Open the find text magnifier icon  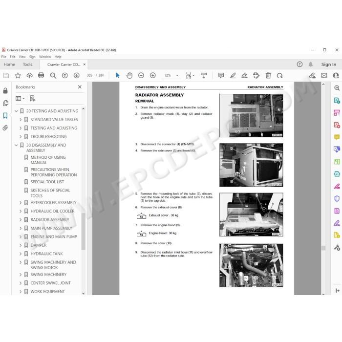coord(53,75)
